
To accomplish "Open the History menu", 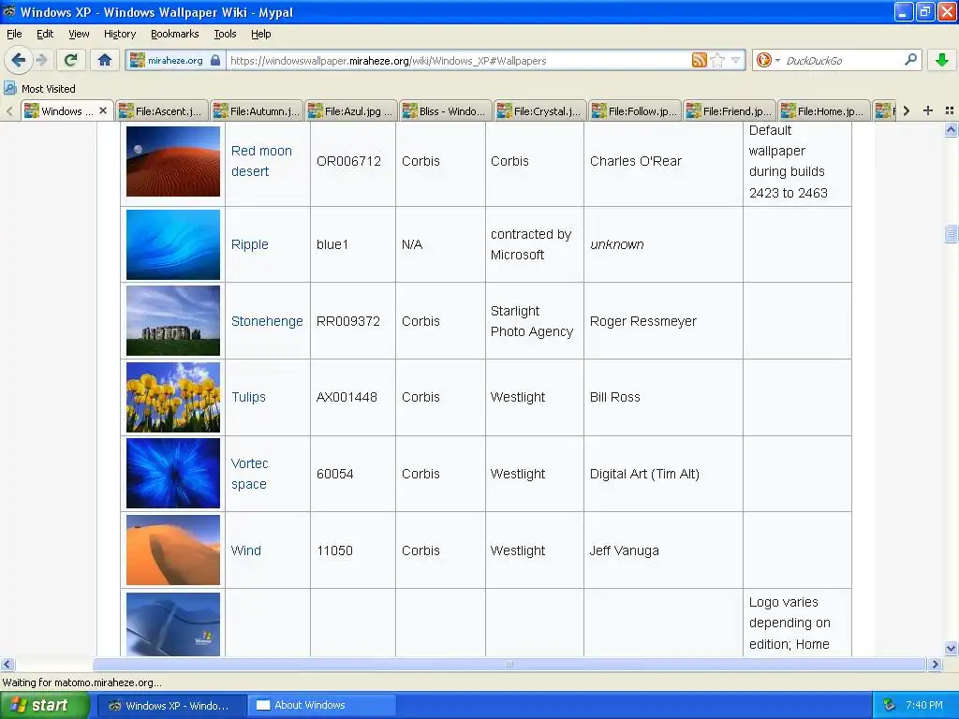I will click(x=119, y=34).
